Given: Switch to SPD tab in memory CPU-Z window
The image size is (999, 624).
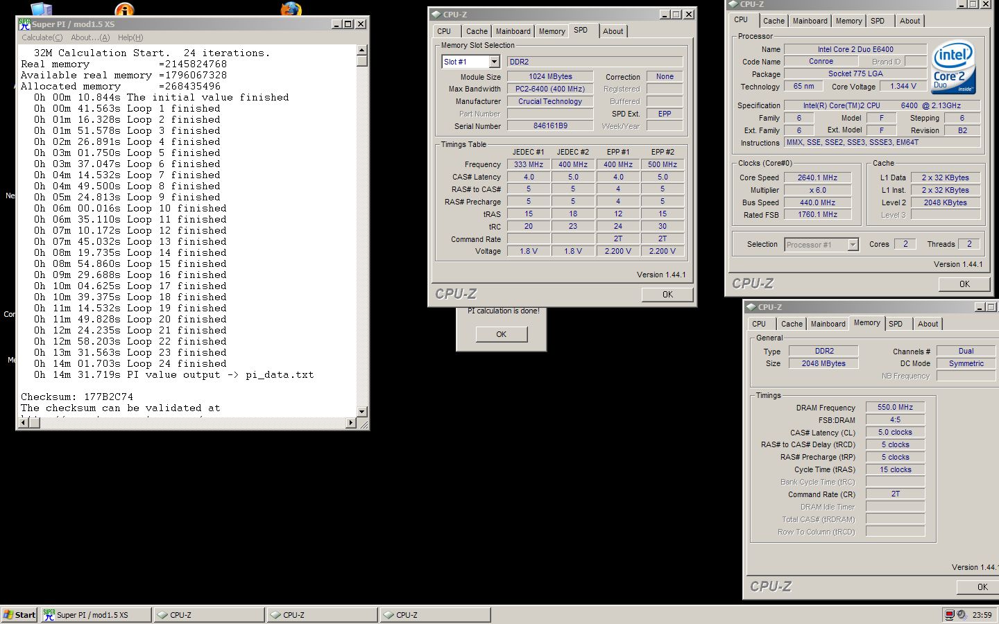Looking at the screenshot, I should click(896, 324).
